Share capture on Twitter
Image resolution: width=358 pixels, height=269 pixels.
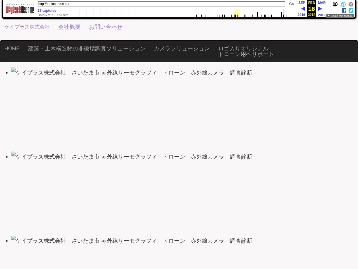coord(351,10)
